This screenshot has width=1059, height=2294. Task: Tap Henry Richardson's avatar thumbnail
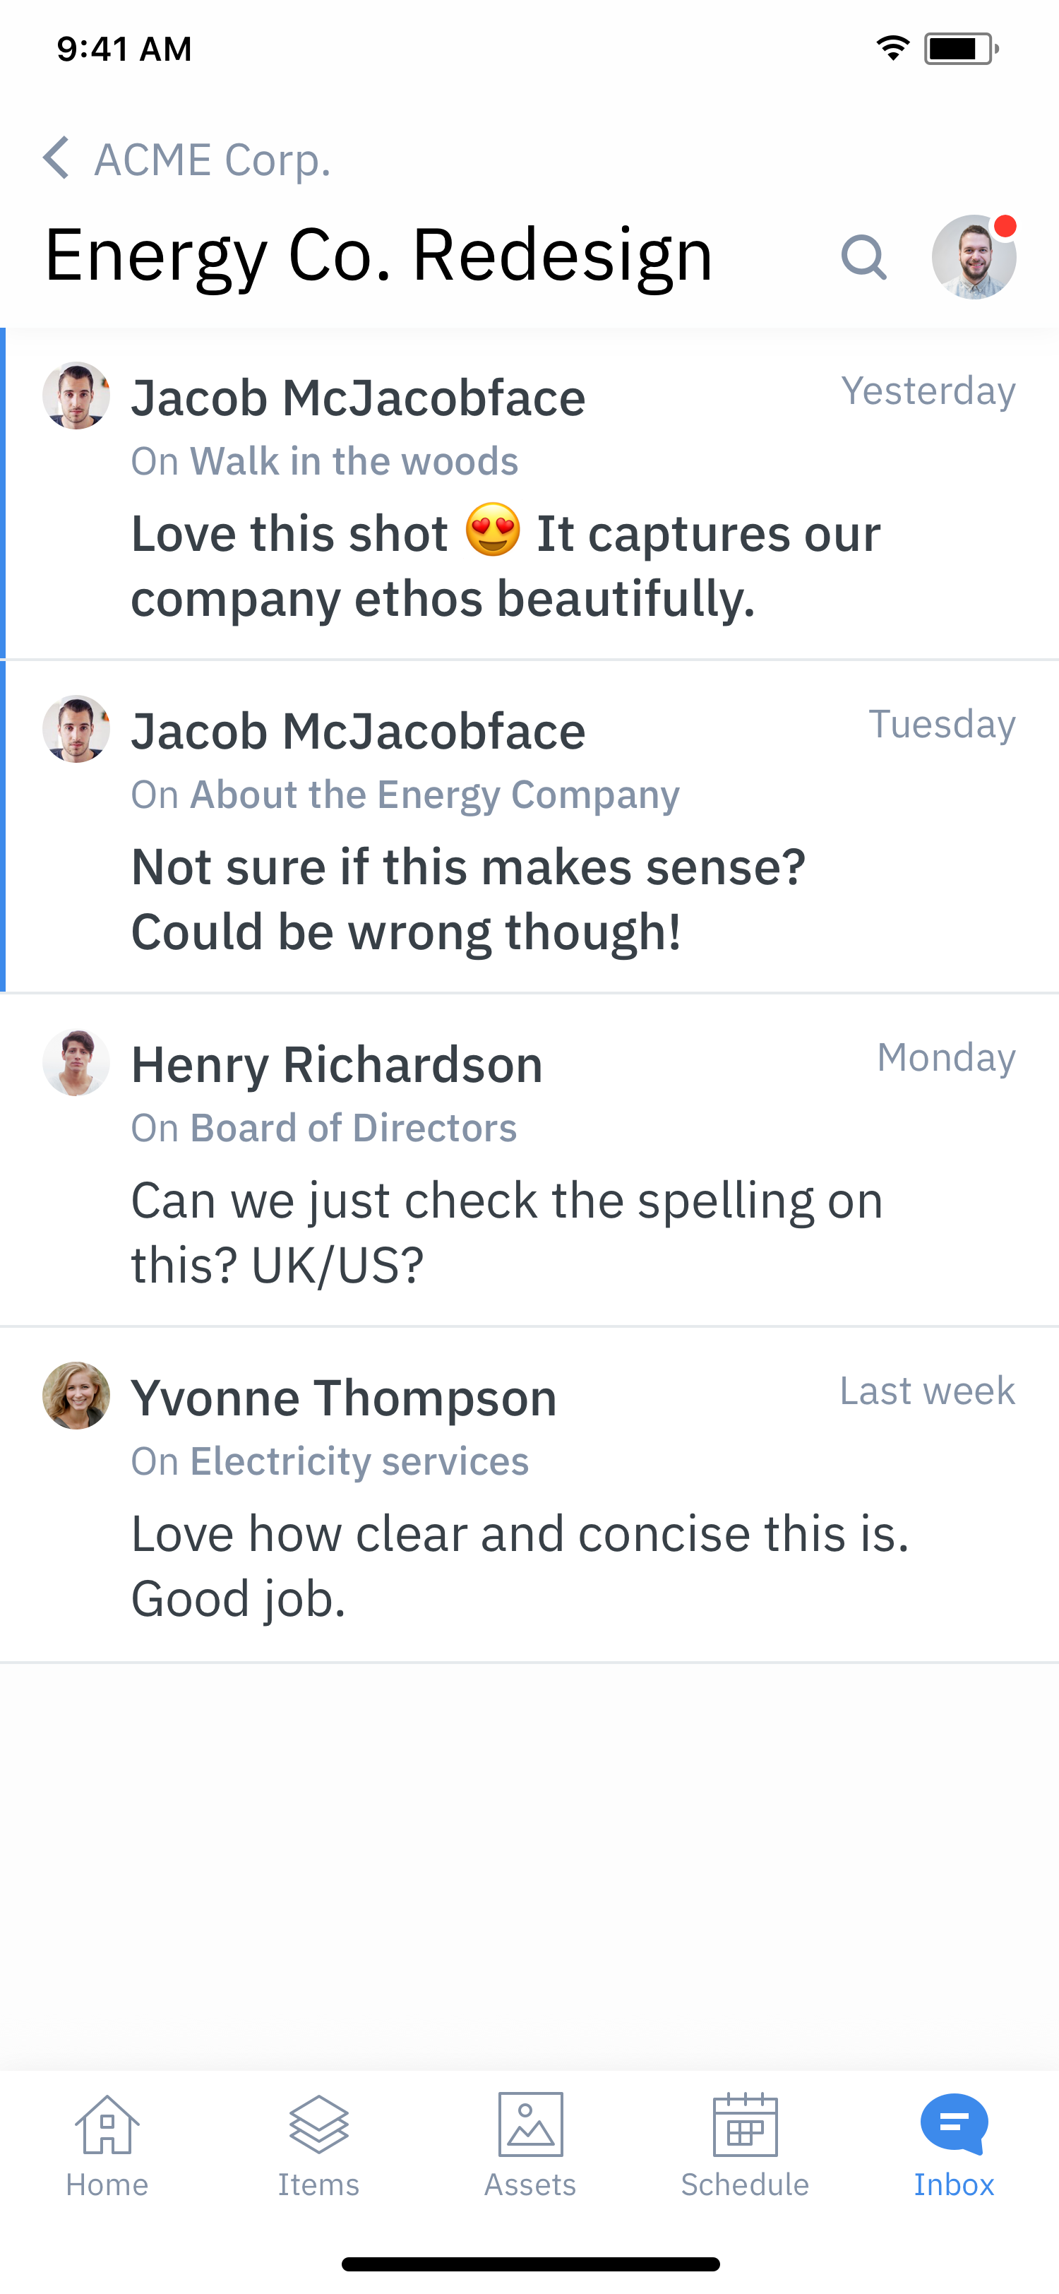pos(76,1062)
